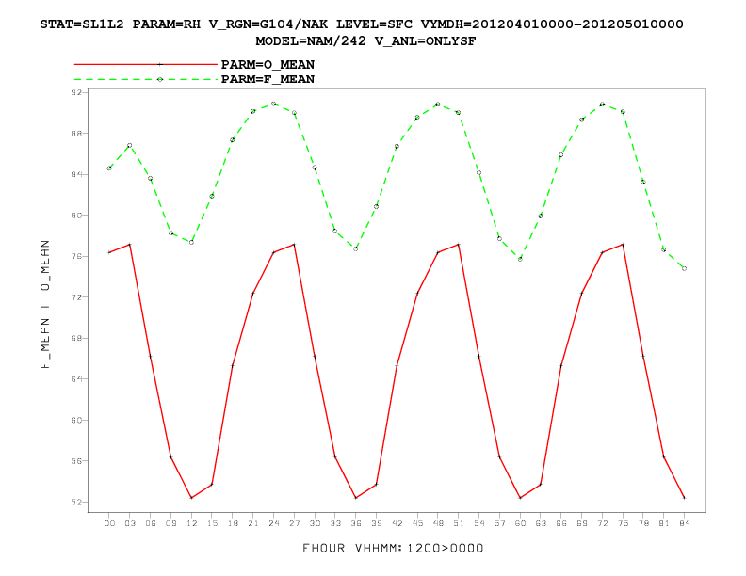This screenshot has width=746, height=576.
Task: Click the y-axis tick label '56'
Action: 76,461
